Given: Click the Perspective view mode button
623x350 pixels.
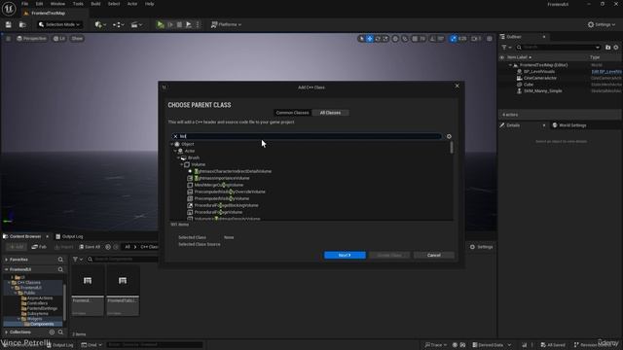Looking at the screenshot, I should (x=31, y=39).
